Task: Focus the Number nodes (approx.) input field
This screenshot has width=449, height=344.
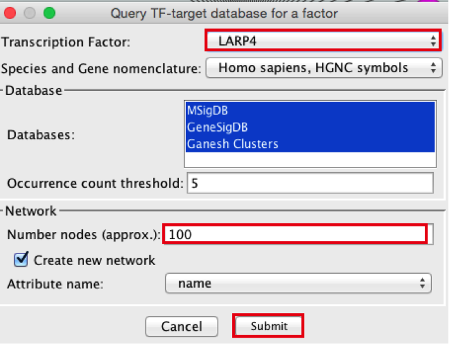Action: tap(295, 235)
